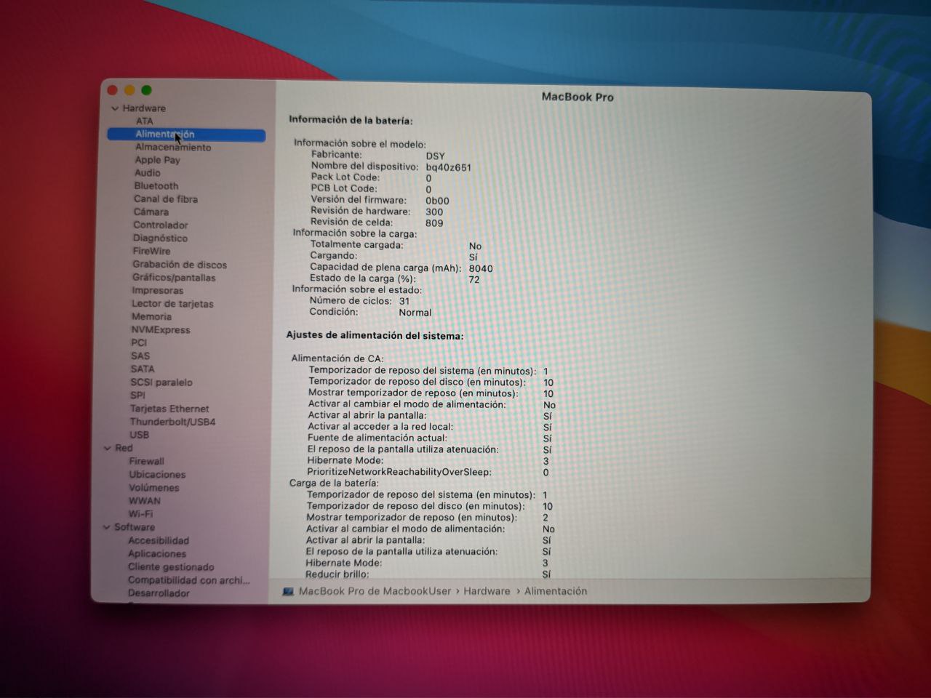Select ATA in the sidebar

pyautogui.click(x=144, y=121)
